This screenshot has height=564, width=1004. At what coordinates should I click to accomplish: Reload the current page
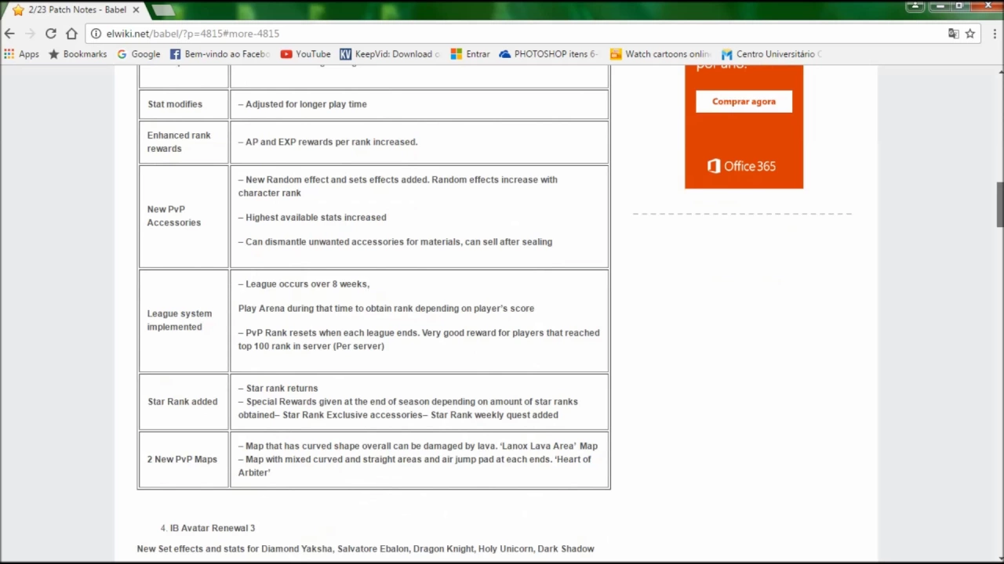click(x=51, y=34)
